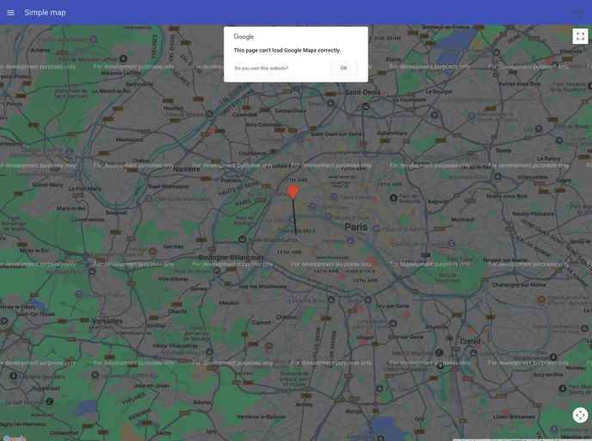Viewport: 592px width, 441px height.
Task: Click the 'Rueil-Malmaison' label
Action: [169, 186]
